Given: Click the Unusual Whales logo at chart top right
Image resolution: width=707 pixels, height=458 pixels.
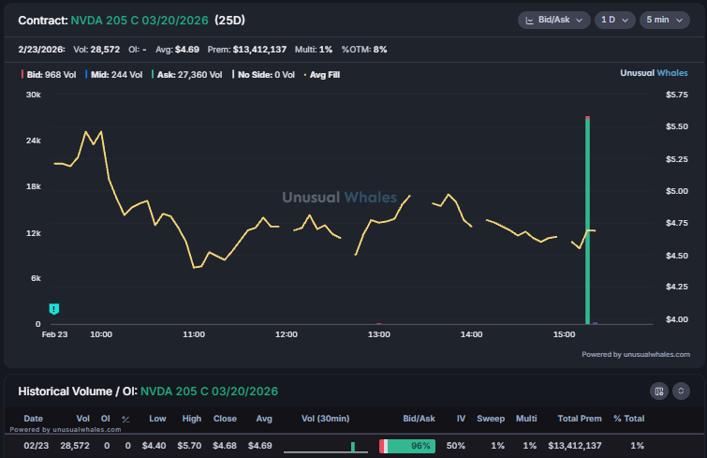Looking at the screenshot, I should click(x=654, y=73).
